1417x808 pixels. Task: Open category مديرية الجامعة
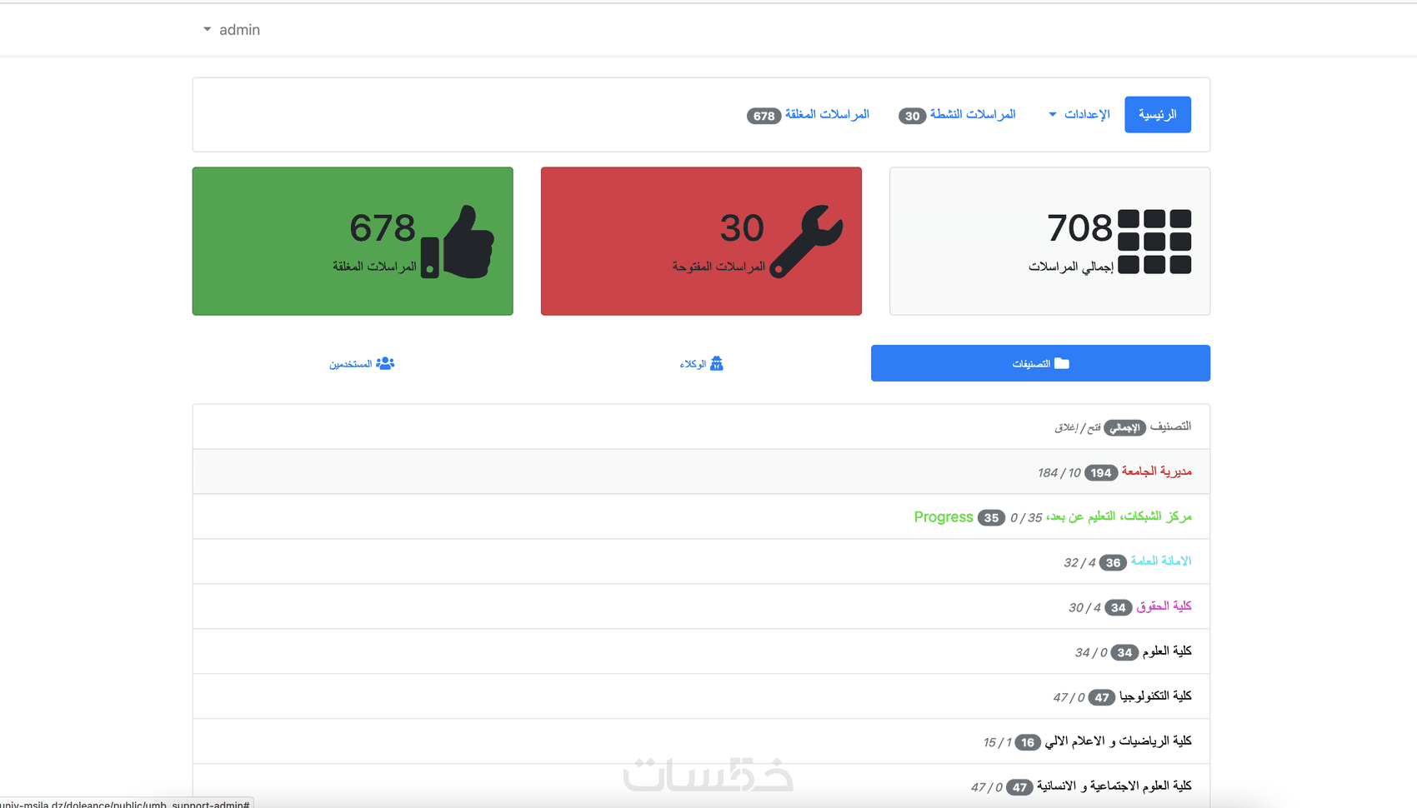tap(1156, 471)
